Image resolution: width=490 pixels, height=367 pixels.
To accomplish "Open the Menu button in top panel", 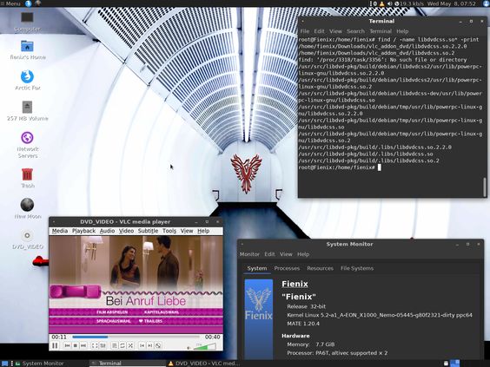I will point(10,3).
